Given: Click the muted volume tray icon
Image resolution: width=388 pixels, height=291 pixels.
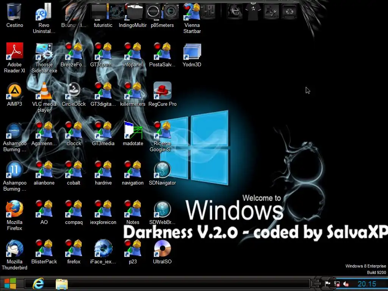Looking at the screenshot, I should click(x=346, y=284).
